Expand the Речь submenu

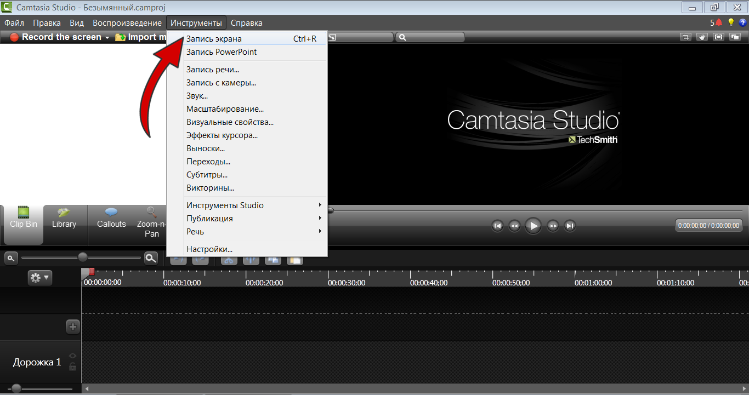pos(247,232)
